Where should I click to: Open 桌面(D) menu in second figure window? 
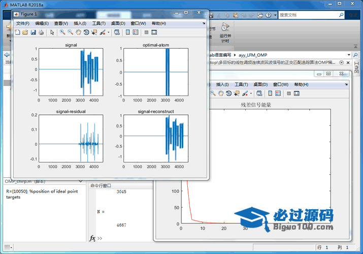point(260,84)
